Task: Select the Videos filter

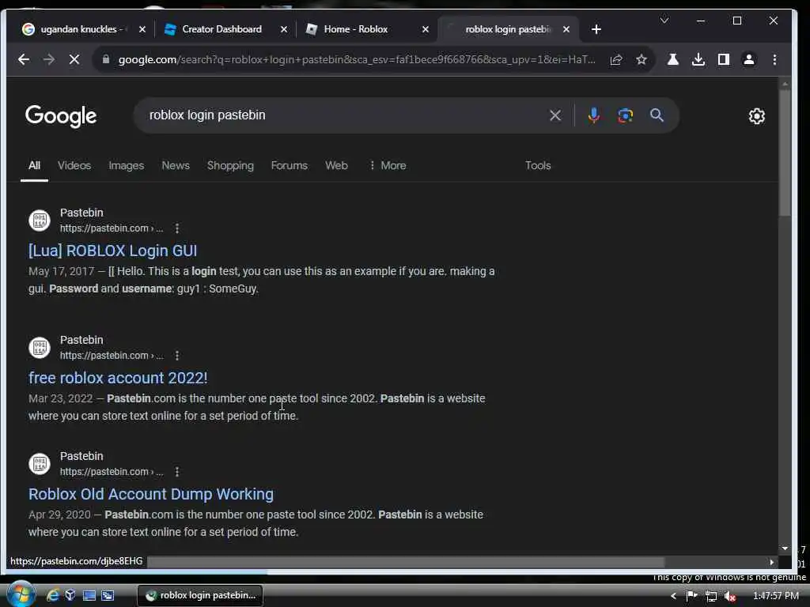Action: 74,166
